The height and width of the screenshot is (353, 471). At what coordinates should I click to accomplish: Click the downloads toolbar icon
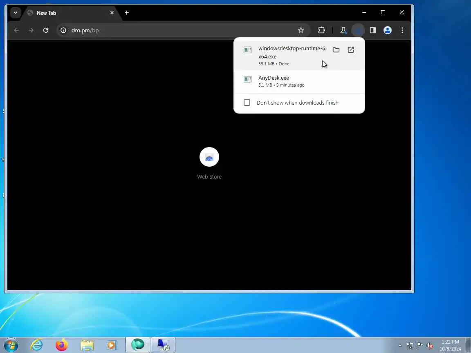click(358, 30)
